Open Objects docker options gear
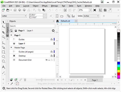The image size is (121, 92). (53, 31)
